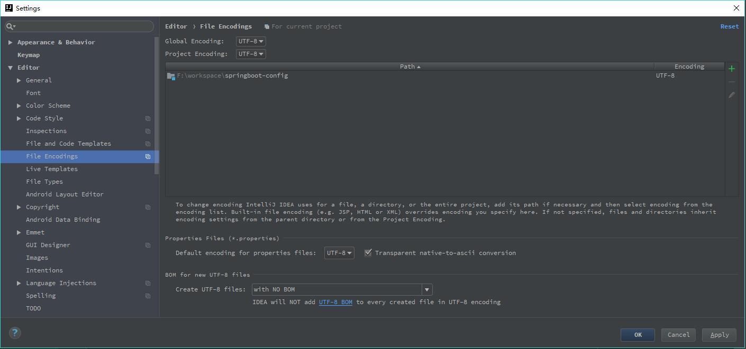
Task: Go to the Inspections settings
Action: pos(47,131)
